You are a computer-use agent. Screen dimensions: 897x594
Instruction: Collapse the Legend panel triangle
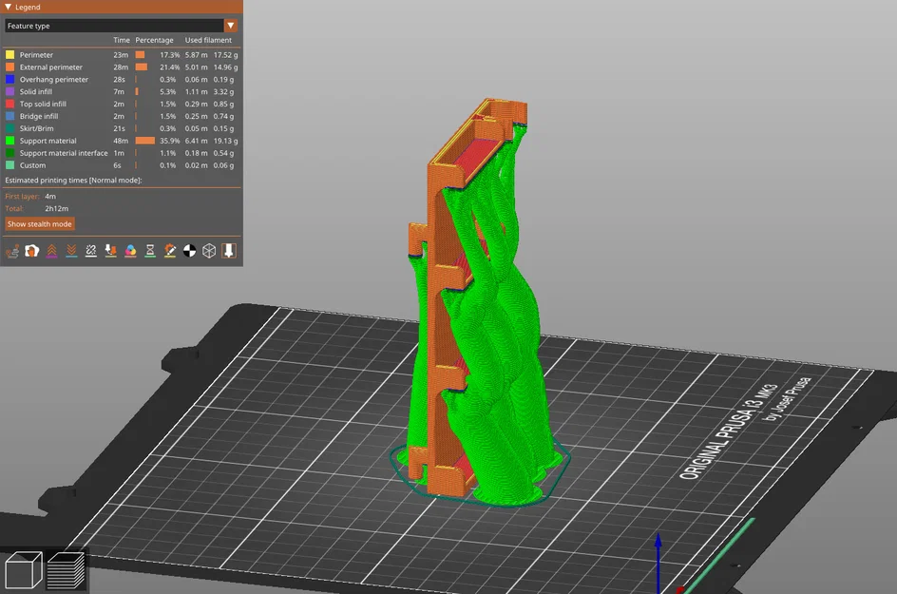tap(8, 7)
